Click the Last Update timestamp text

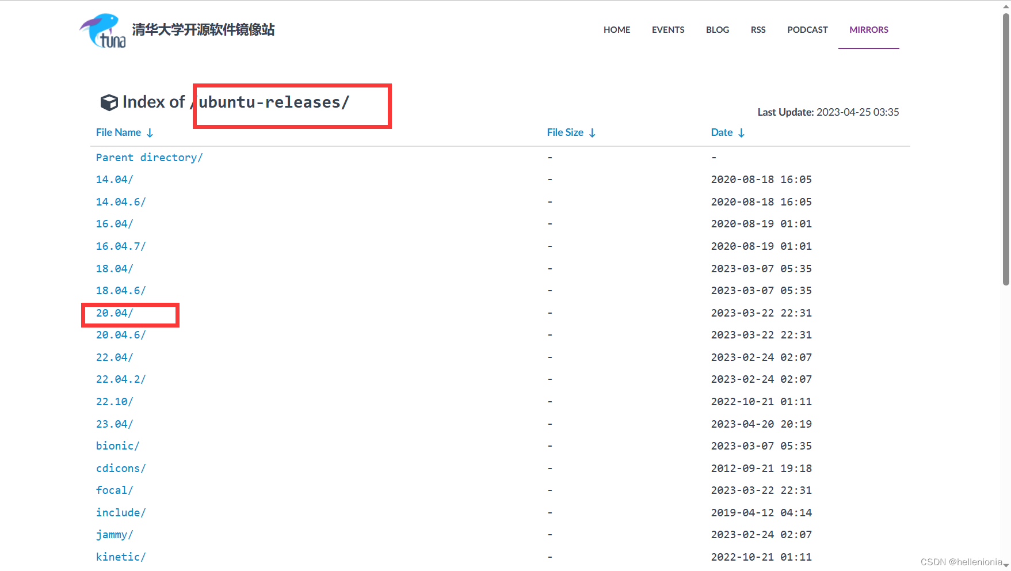tap(828, 112)
